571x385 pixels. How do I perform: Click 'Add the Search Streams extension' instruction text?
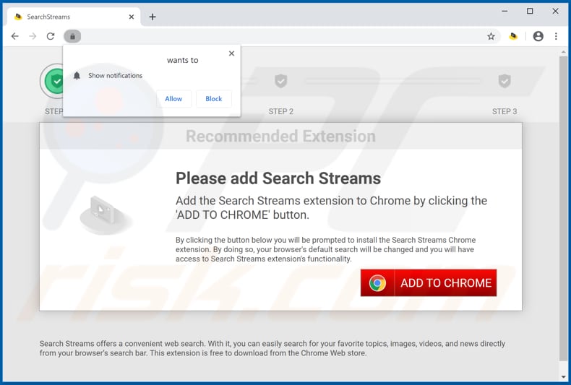[x=331, y=208]
